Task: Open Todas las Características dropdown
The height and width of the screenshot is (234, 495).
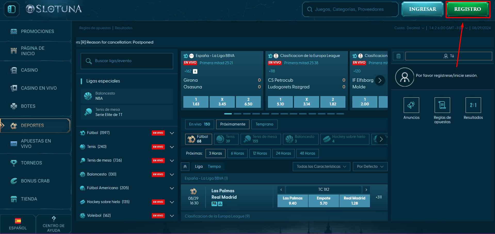Action: [x=321, y=166]
